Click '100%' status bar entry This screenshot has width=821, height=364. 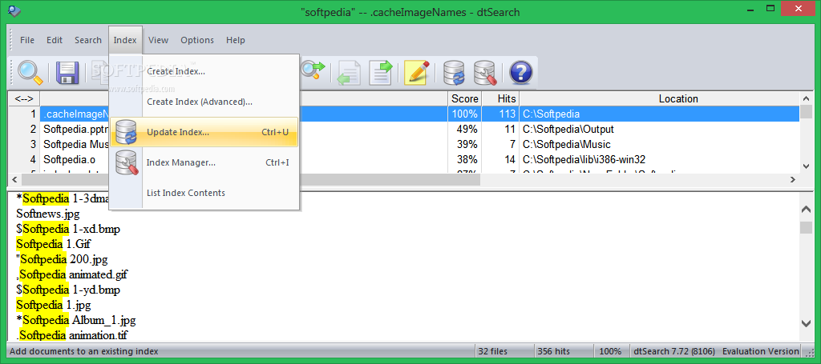pyautogui.click(x=610, y=351)
